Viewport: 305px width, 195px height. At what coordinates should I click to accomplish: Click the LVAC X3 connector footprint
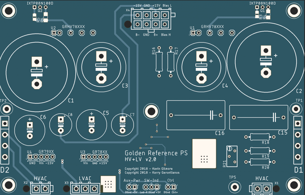(x=85, y=188)
